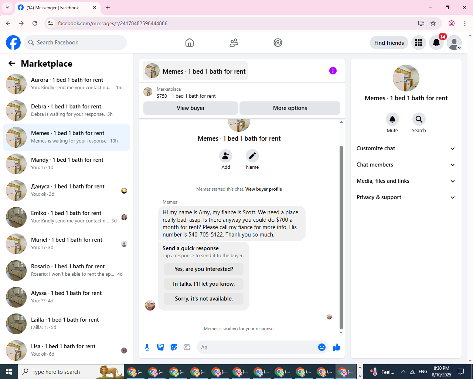Choose a GIF icon

187,347
